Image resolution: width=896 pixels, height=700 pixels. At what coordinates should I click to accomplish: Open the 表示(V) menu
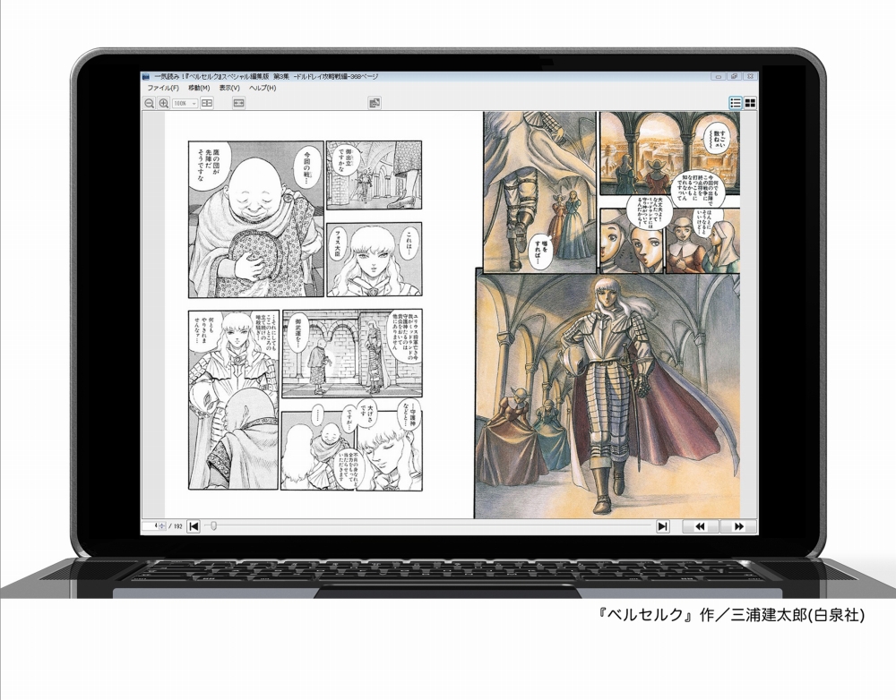click(229, 88)
